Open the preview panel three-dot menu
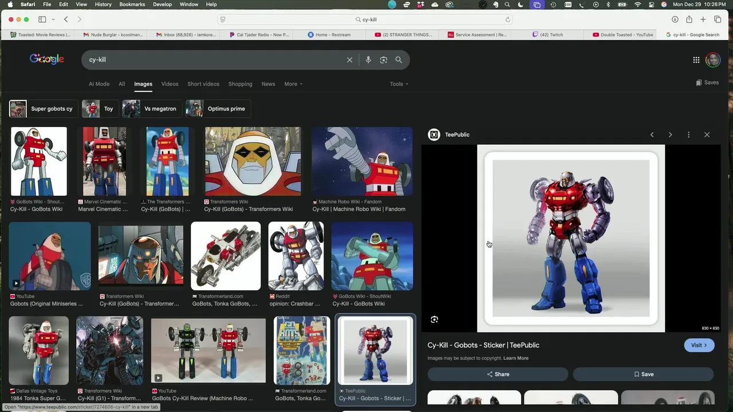733x412 pixels. (x=688, y=134)
